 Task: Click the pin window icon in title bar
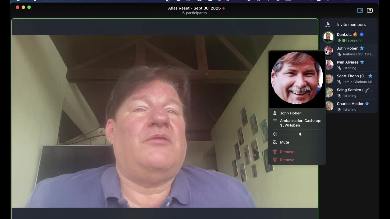pos(370,10)
